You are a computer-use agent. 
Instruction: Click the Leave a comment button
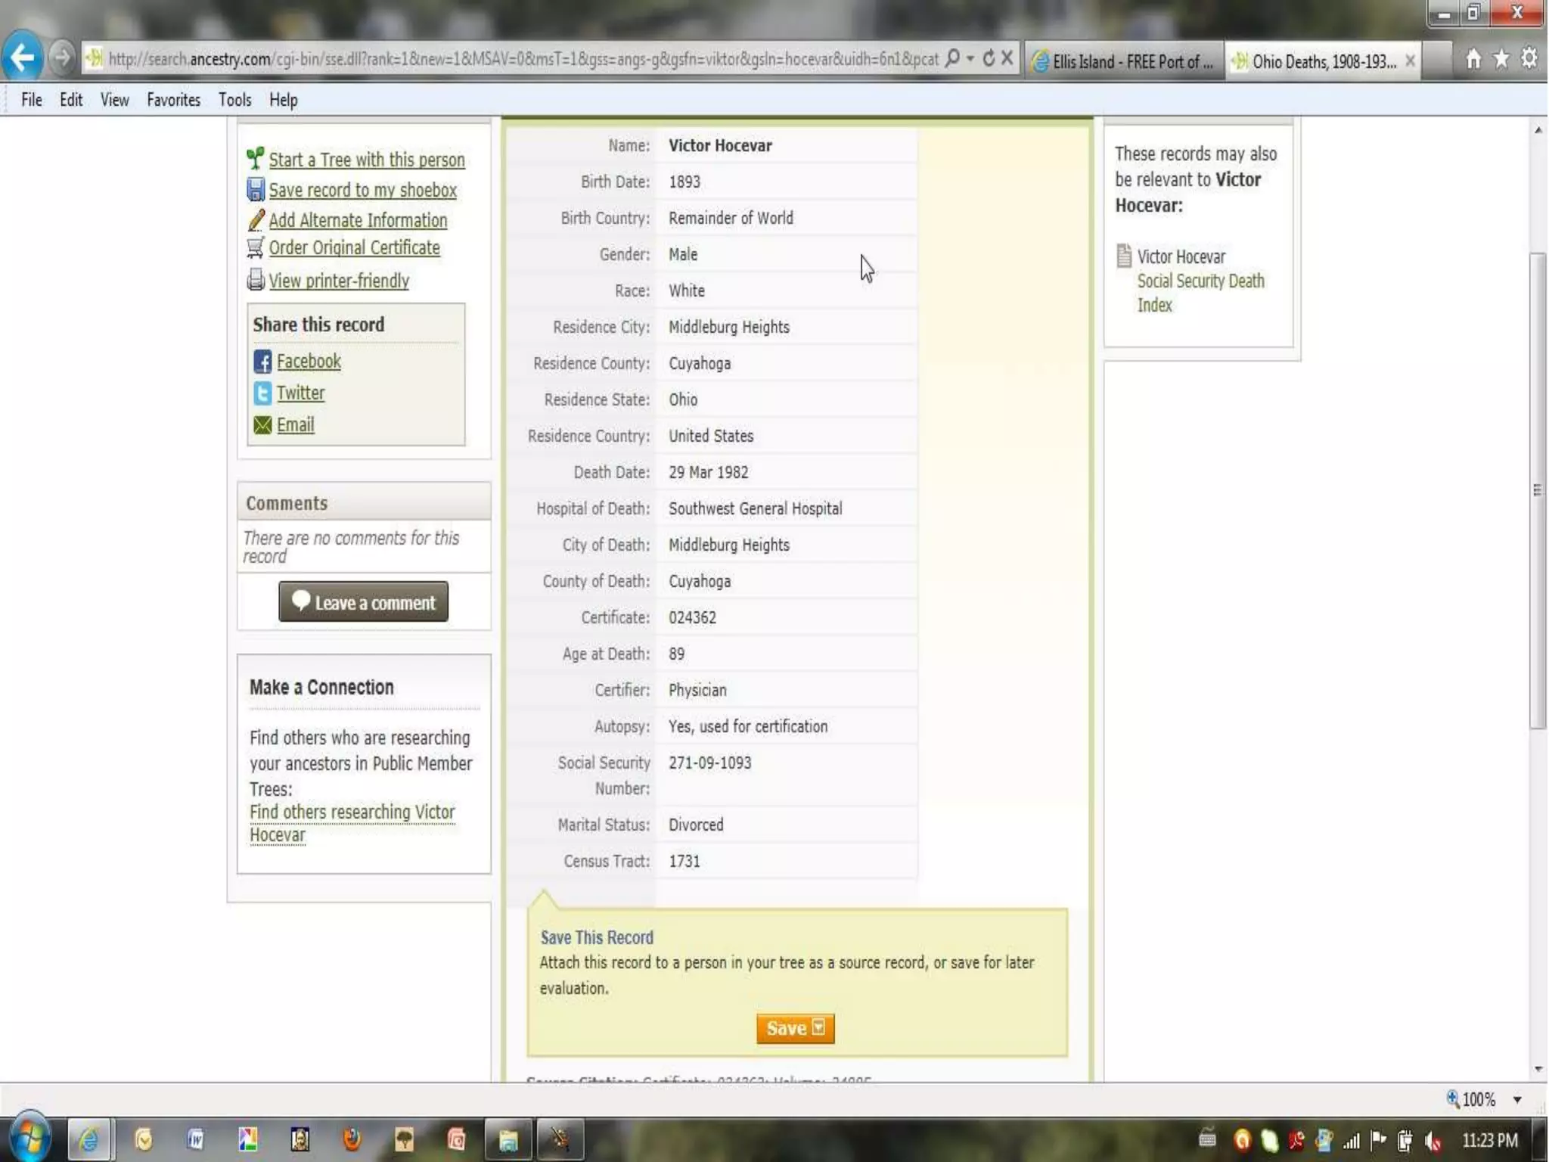click(x=363, y=602)
